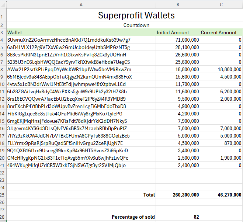Select current amount 6,200,000

221,91
